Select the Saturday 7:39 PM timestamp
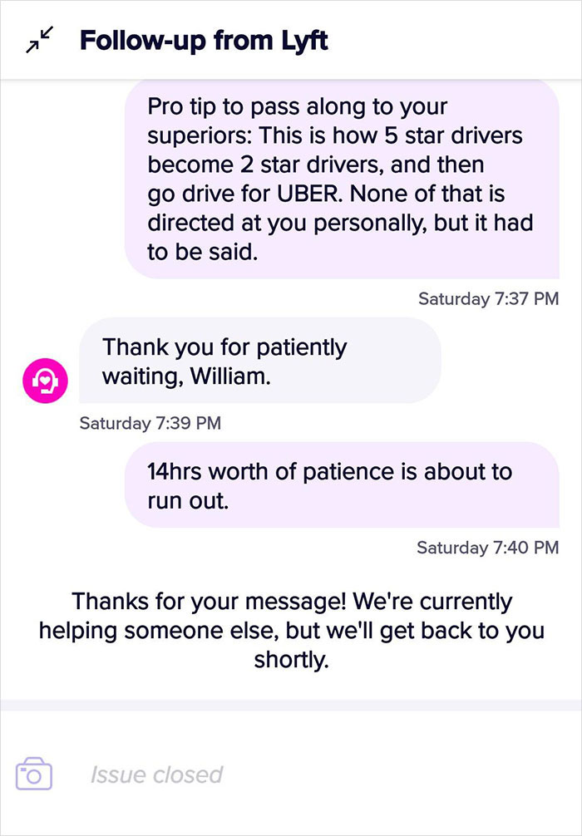 tap(150, 423)
